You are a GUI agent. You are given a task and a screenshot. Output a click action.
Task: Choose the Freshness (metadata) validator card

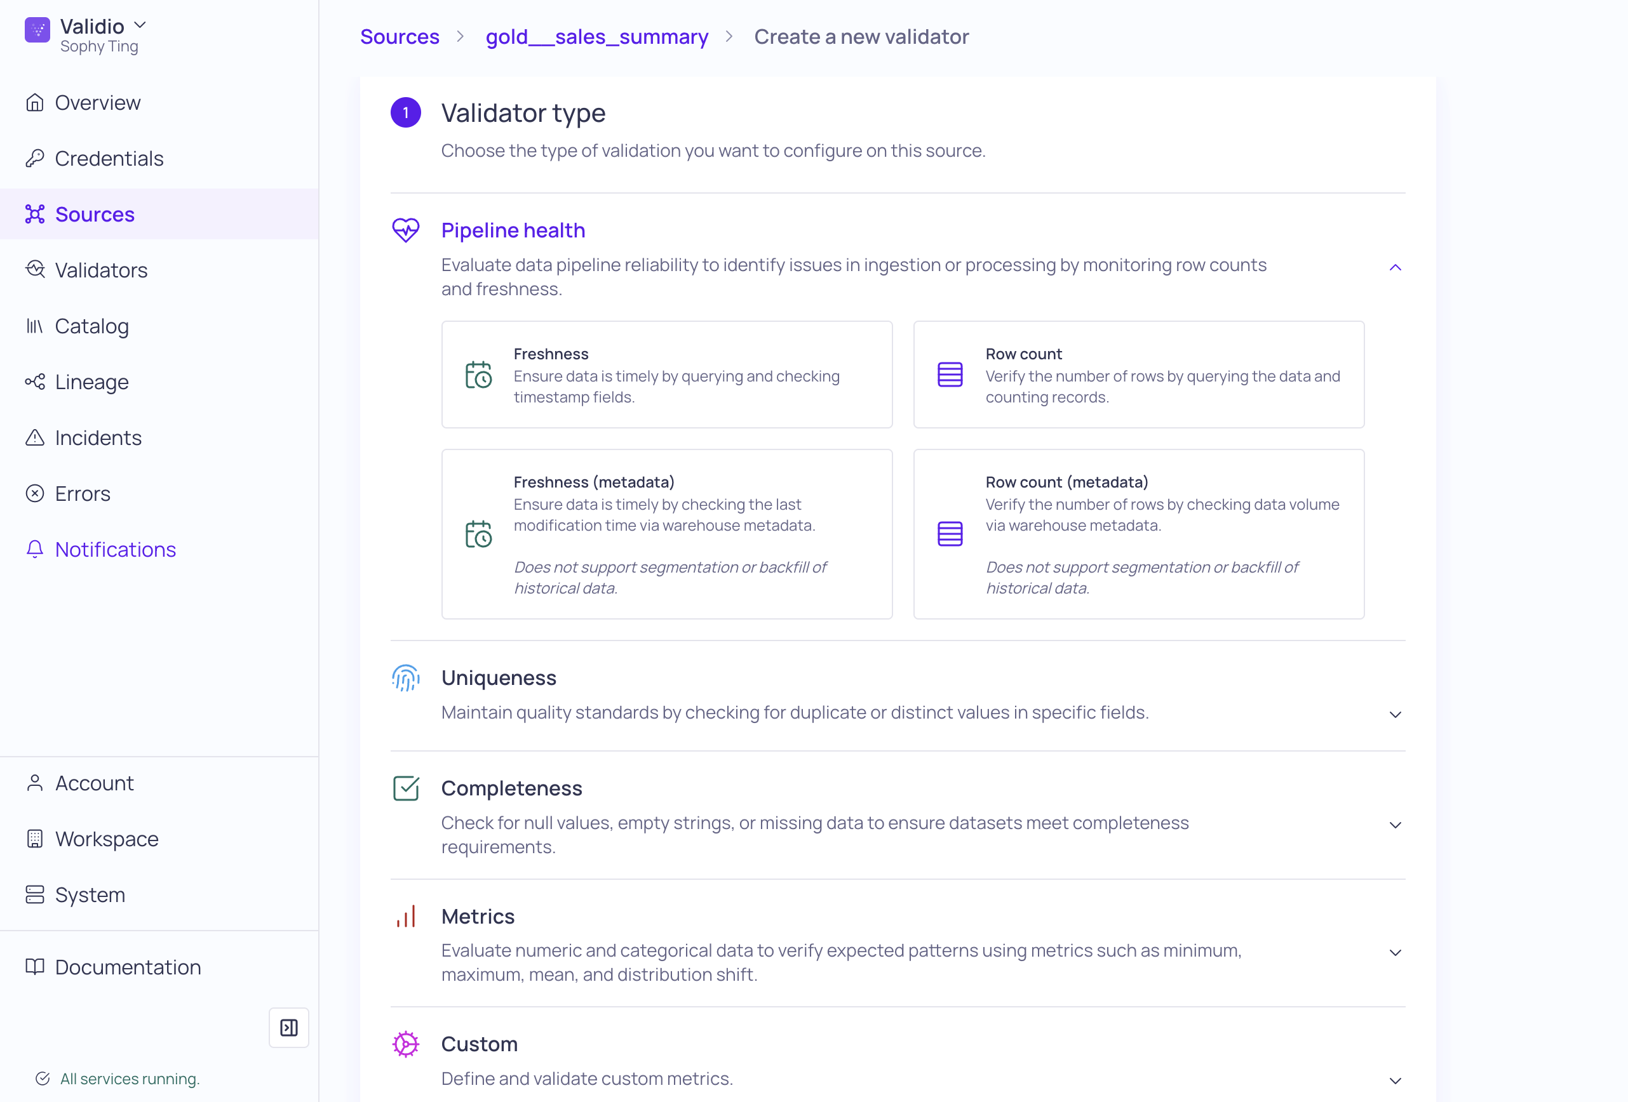(667, 534)
